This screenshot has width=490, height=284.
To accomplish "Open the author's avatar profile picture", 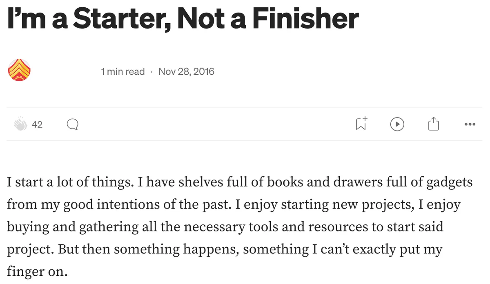I will coord(20,70).
